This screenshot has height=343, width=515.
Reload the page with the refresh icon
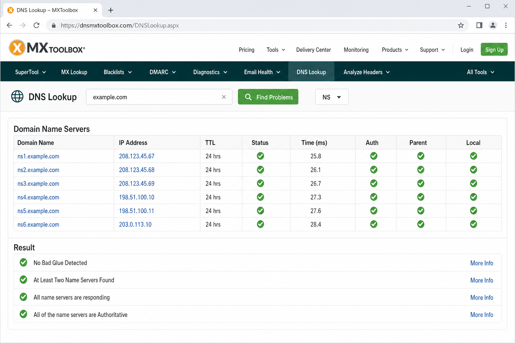coord(37,25)
